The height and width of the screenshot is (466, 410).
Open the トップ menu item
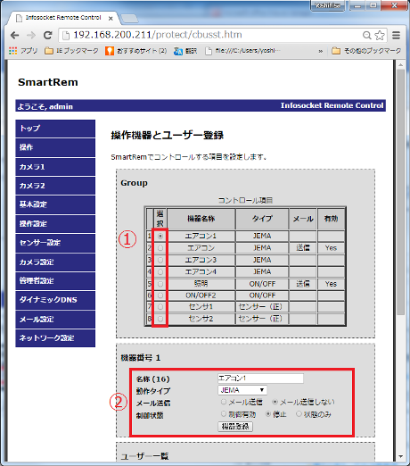[x=55, y=129]
